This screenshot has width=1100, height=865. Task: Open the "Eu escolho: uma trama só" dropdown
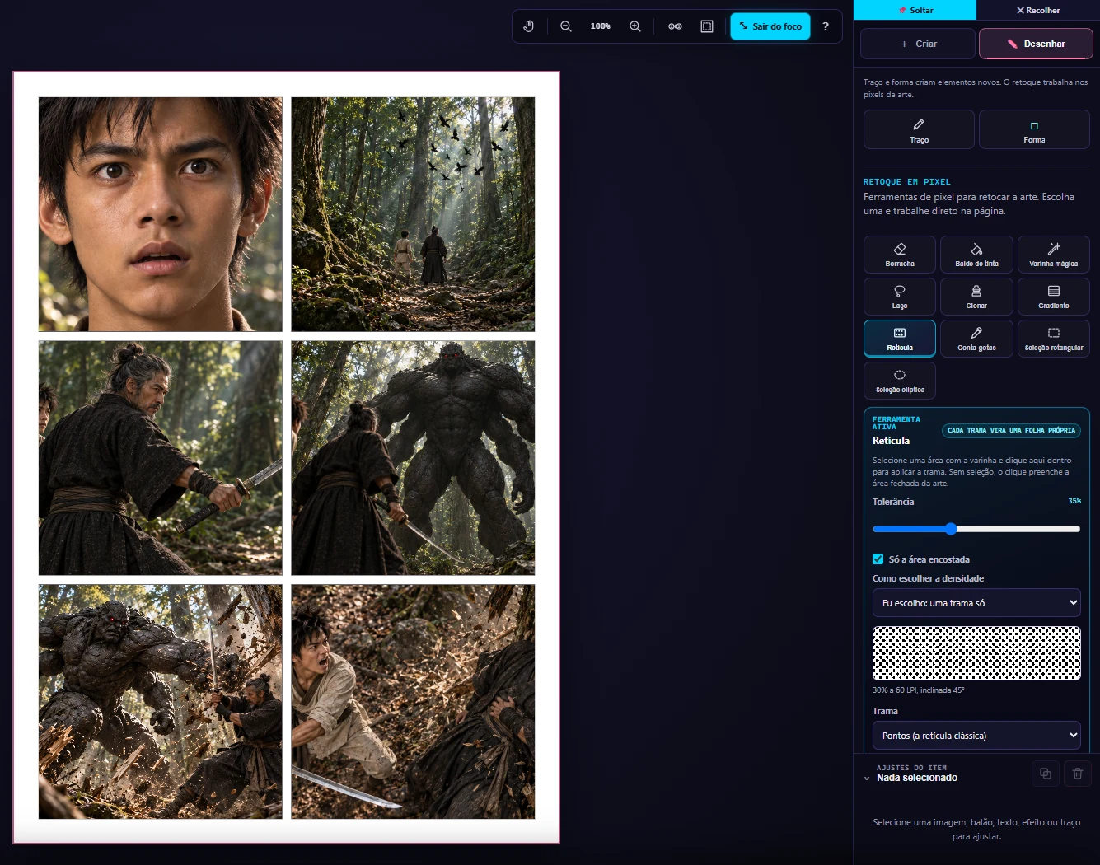coord(976,603)
